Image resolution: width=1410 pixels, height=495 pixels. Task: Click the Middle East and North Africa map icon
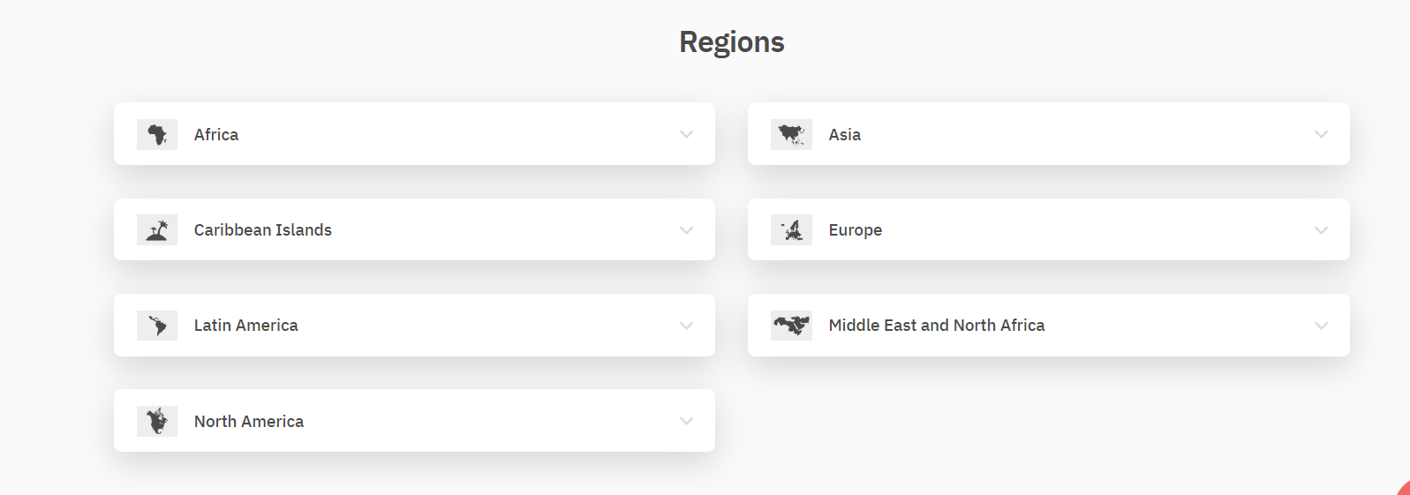point(791,326)
